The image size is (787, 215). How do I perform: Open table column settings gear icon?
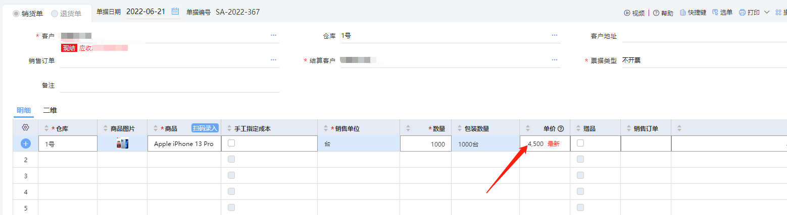pos(26,128)
